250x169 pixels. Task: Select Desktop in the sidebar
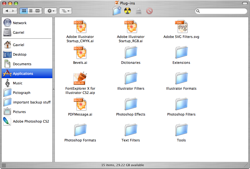click(27, 54)
